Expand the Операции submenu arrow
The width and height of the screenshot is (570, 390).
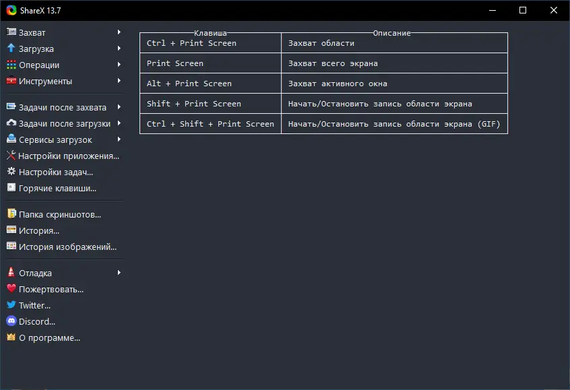(119, 65)
